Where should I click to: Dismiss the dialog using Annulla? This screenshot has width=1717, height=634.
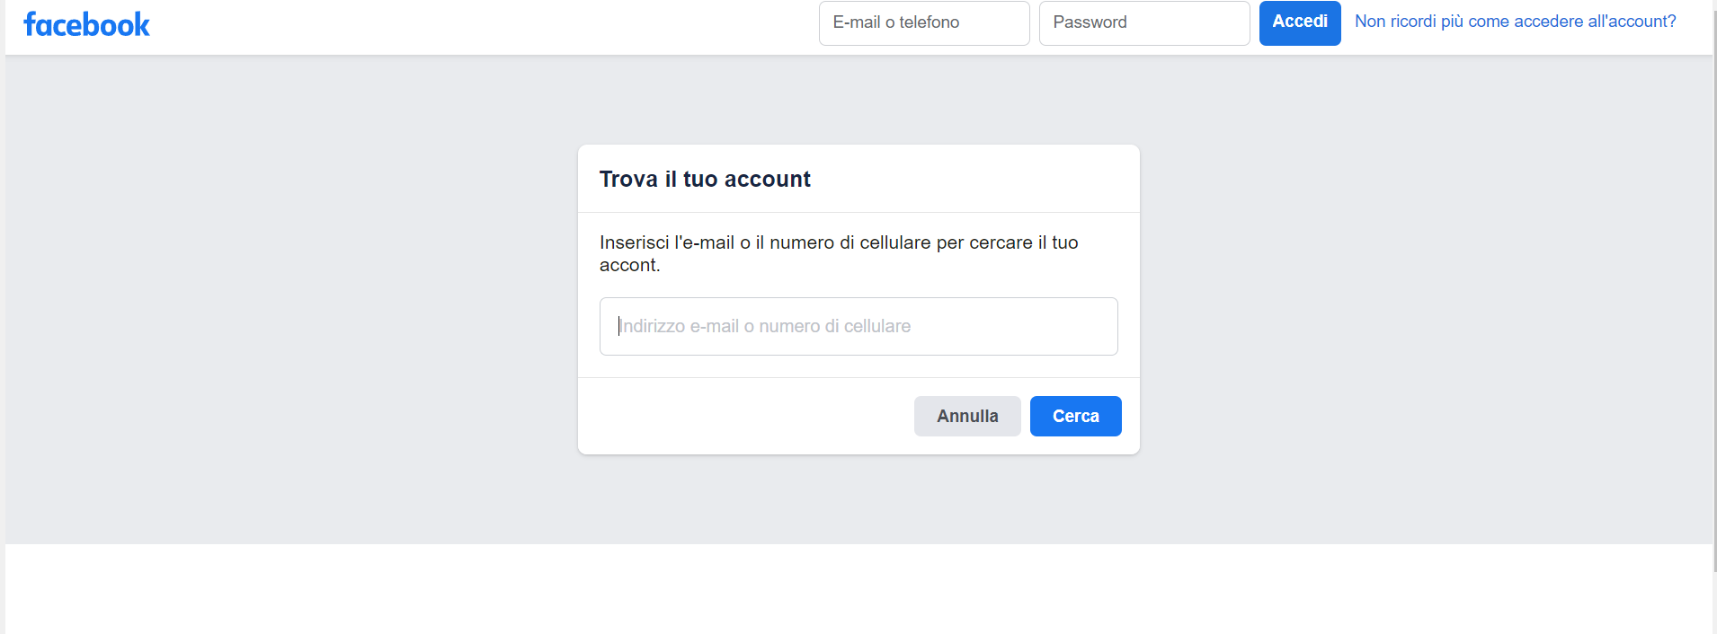point(966,416)
